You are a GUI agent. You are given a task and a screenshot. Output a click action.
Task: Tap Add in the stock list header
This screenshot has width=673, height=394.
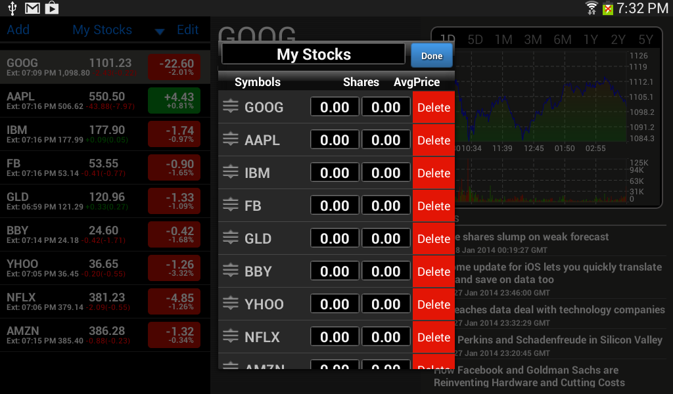point(18,30)
